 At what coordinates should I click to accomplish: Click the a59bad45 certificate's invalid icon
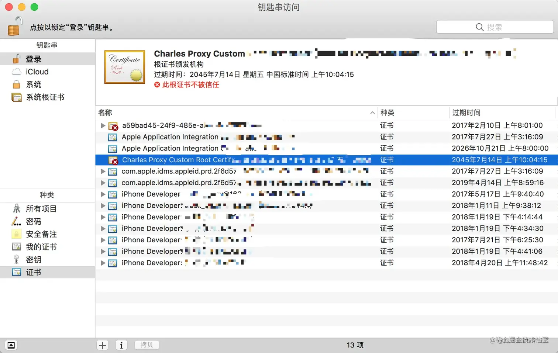click(113, 126)
